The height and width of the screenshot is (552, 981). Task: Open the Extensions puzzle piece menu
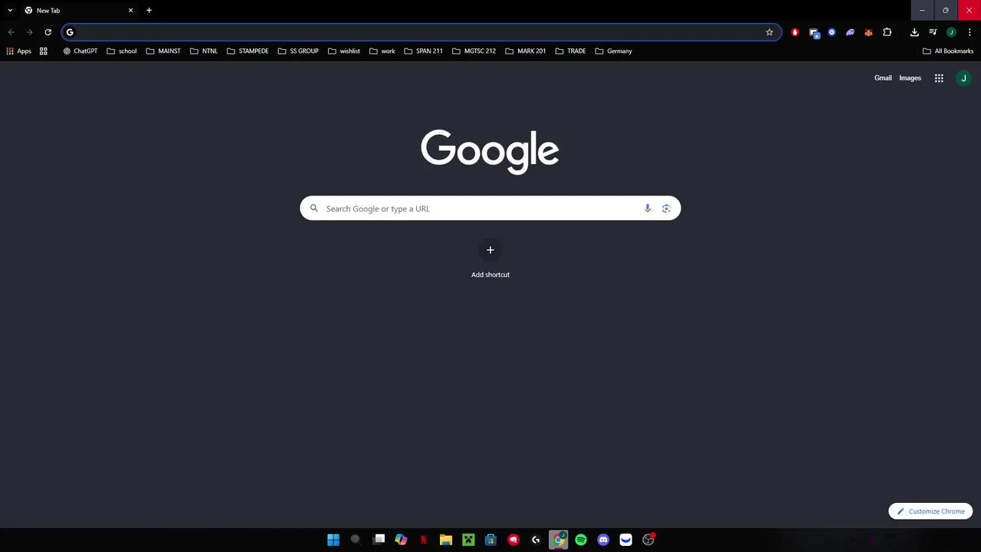pos(887,32)
